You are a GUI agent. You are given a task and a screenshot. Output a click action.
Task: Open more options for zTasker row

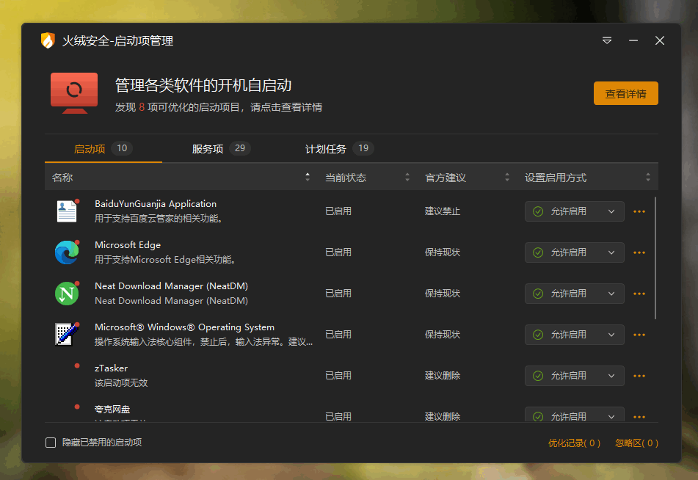[x=639, y=376]
